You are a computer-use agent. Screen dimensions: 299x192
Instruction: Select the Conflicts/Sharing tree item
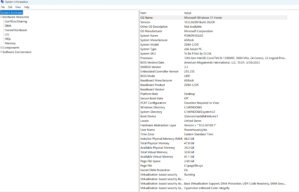click(16, 22)
